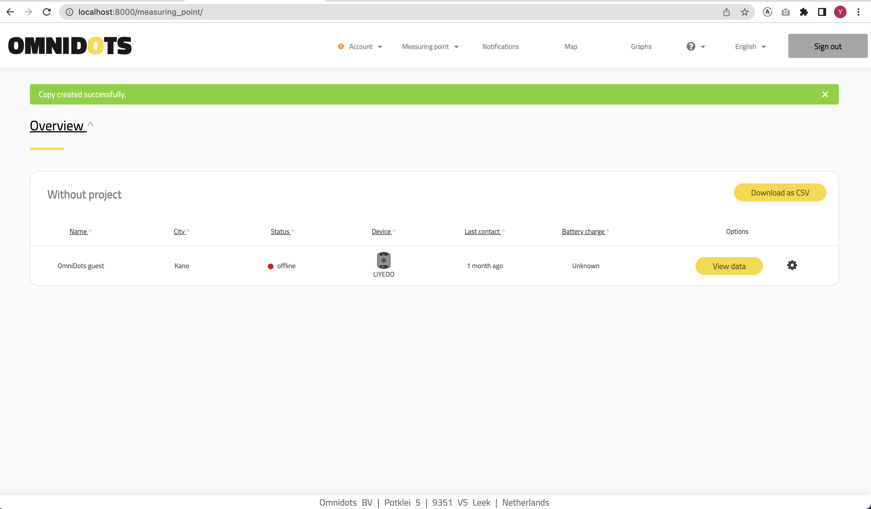This screenshot has width=871, height=509.
Task: Click the Overview heading link
Action: [58, 126]
